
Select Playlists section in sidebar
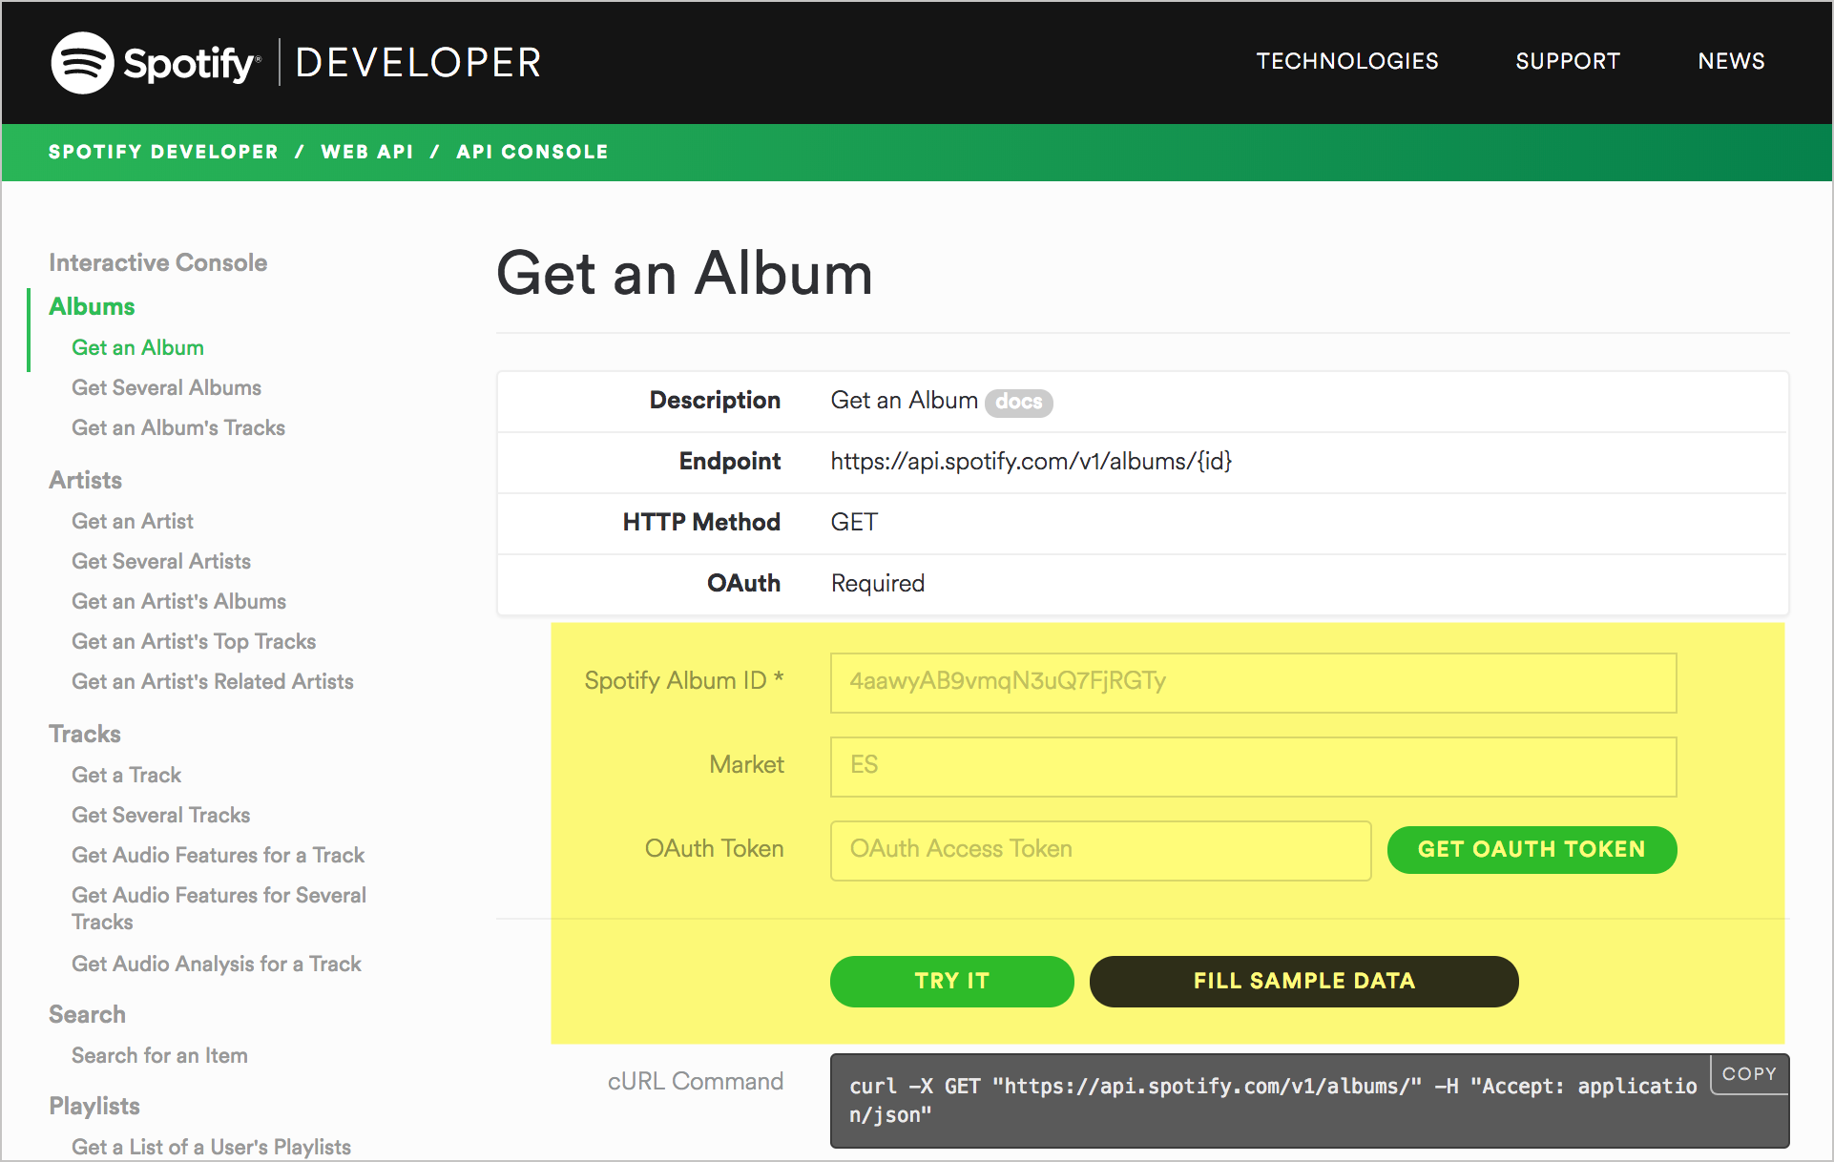94,1106
